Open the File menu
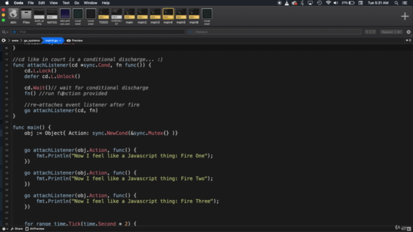The height and width of the screenshot is (232, 413). click(x=30, y=3)
